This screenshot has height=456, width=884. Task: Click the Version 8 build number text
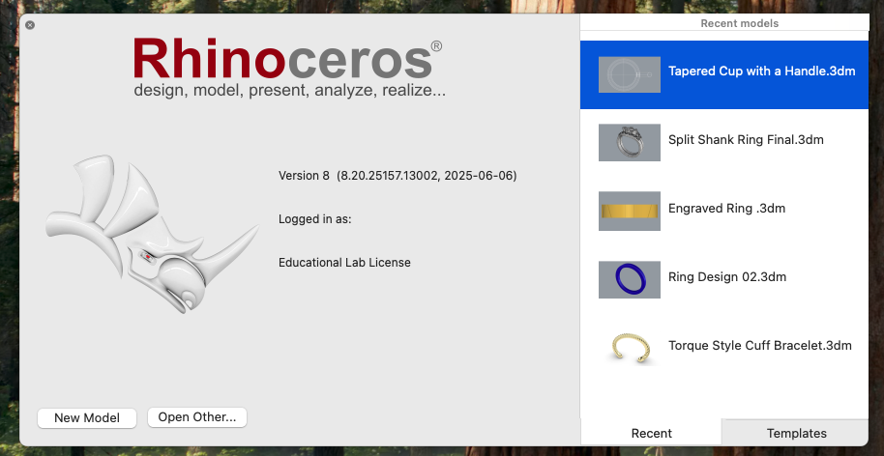398,176
